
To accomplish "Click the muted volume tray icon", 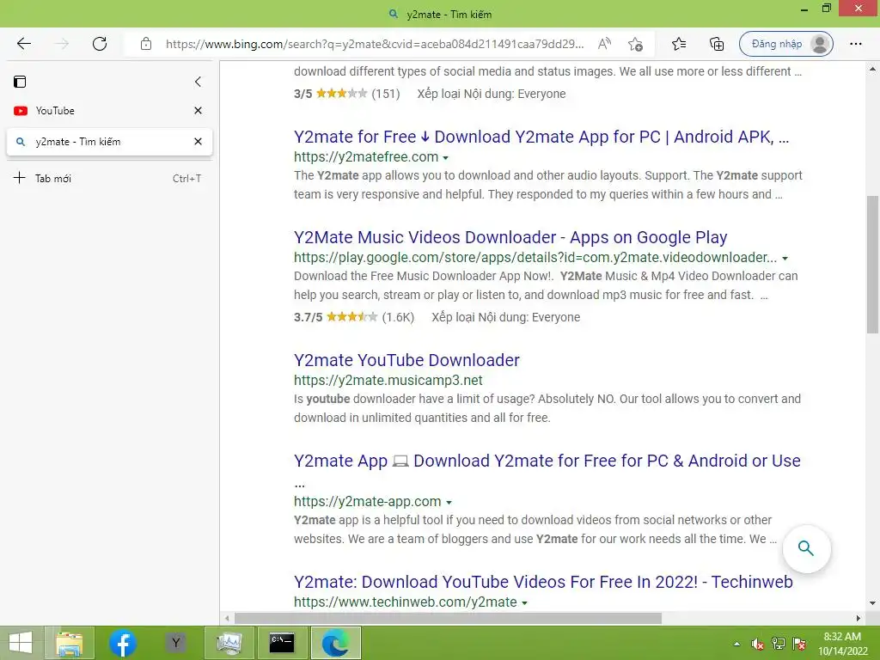I will click(758, 644).
